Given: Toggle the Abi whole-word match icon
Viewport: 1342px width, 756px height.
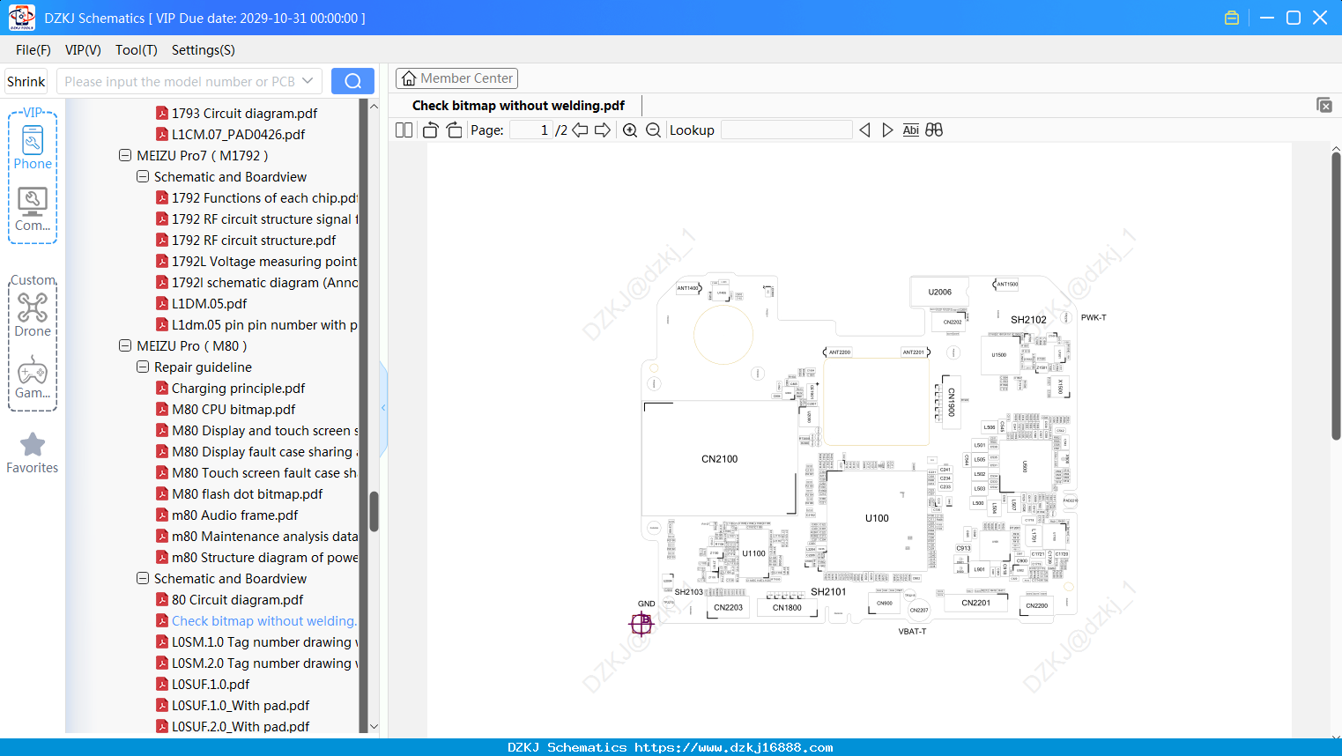Looking at the screenshot, I should click(911, 130).
